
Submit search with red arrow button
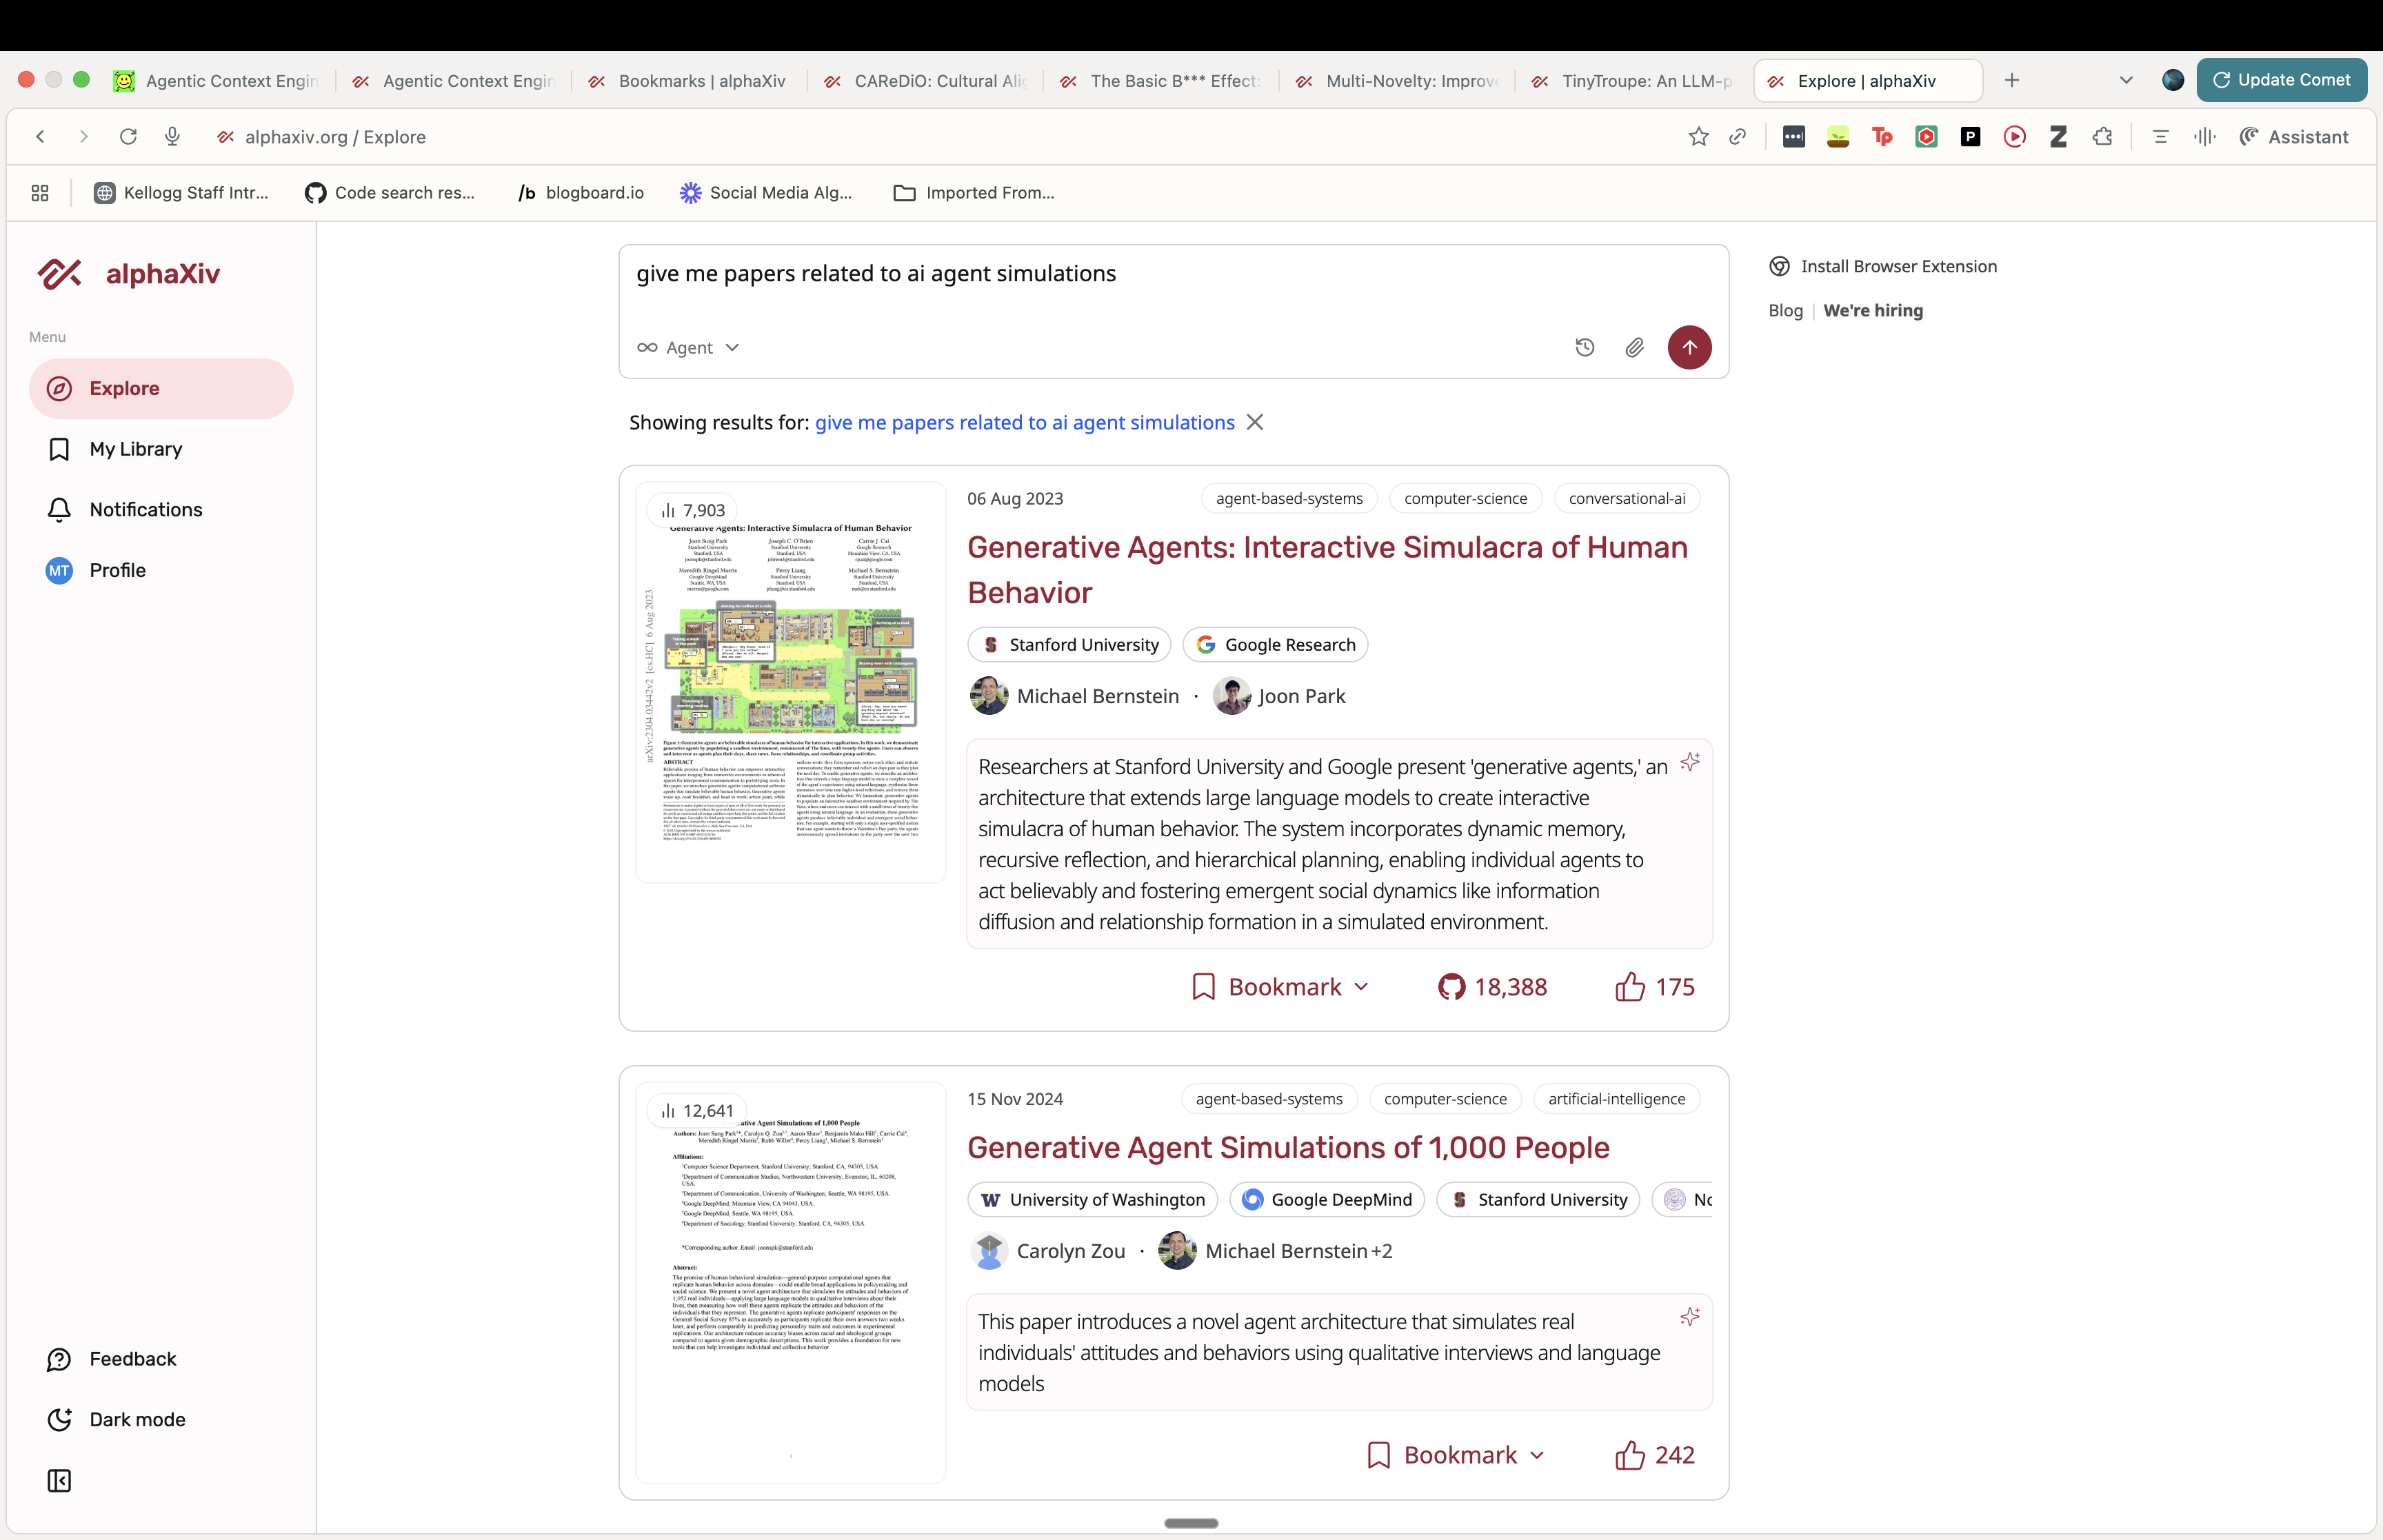(1689, 347)
